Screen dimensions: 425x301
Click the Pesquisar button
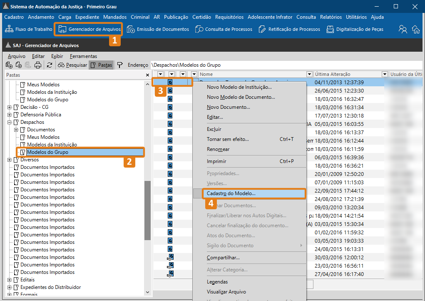pyautogui.click(x=72, y=65)
